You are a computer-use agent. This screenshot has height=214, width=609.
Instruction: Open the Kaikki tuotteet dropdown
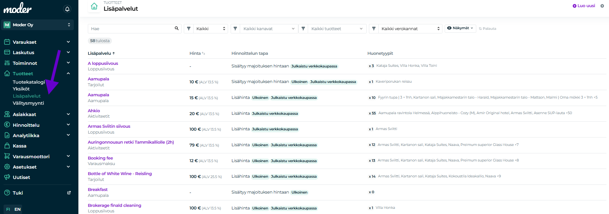[337, 29]
